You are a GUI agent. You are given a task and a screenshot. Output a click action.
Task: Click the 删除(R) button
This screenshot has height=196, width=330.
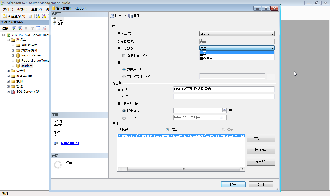point(261,150)
